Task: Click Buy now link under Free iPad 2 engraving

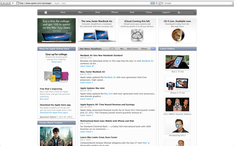Action: click(44, 99)
